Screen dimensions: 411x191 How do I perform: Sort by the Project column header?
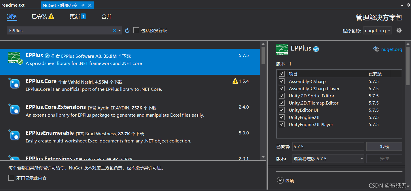click(327, 74)
